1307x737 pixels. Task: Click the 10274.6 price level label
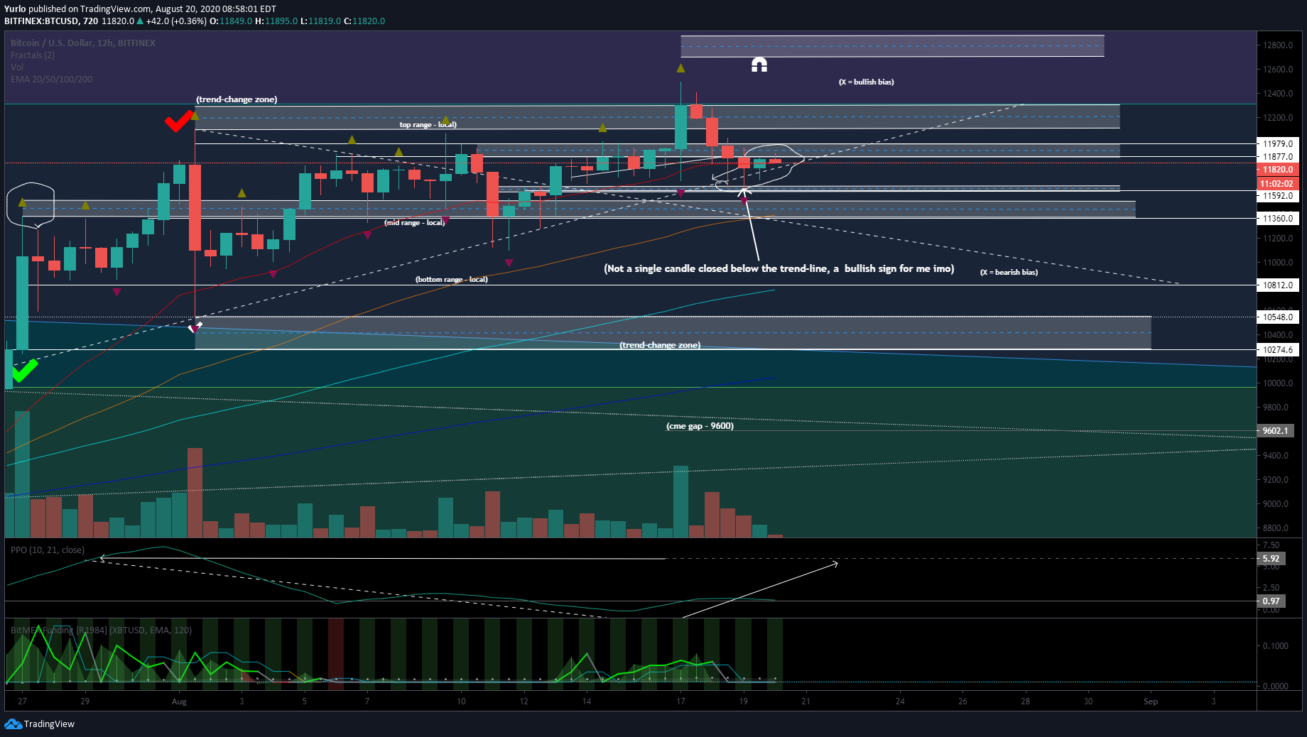pos(1278,350)
